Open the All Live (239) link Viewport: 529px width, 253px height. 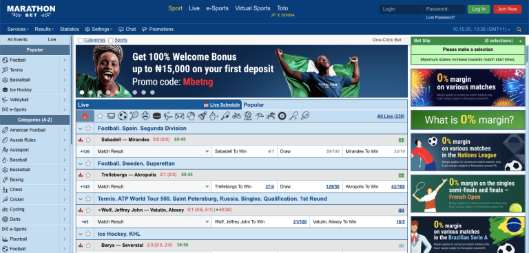coord(391,116)
